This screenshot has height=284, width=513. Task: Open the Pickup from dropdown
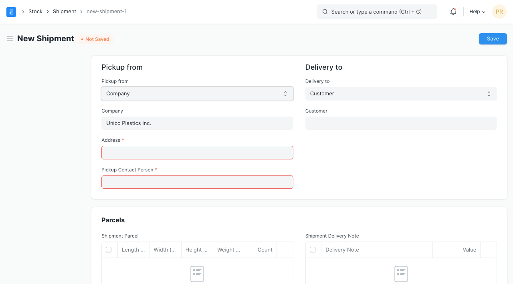click(197, 94)
